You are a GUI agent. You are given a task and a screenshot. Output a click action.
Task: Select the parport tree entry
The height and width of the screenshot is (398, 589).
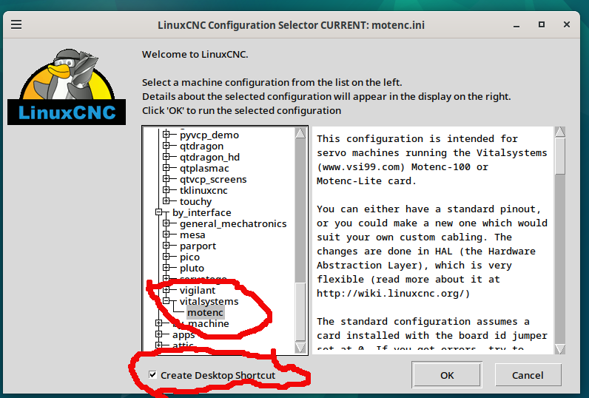198,246
